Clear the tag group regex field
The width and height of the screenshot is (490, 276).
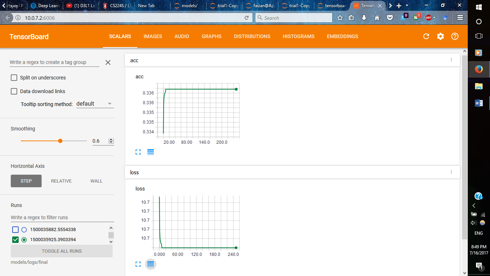(x=108, y=63)
